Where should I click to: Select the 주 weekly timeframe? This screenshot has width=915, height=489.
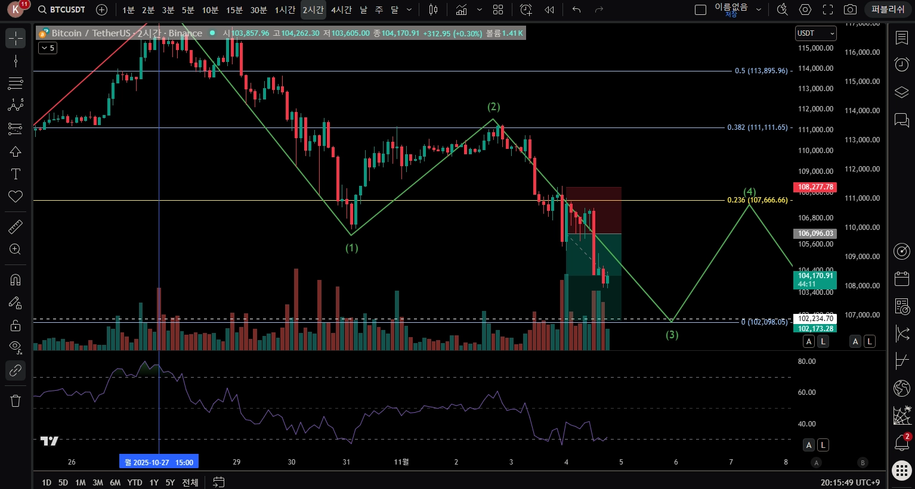379,10
